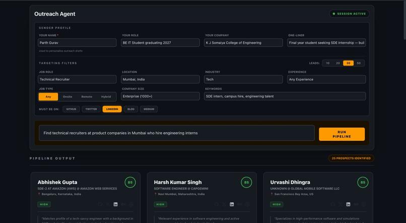Open the Experience dropdown showing Any Experience

pos(326,79)
